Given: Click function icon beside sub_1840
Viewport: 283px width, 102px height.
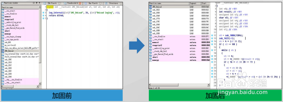Looking at the screenshot, I should click(151, 25).
